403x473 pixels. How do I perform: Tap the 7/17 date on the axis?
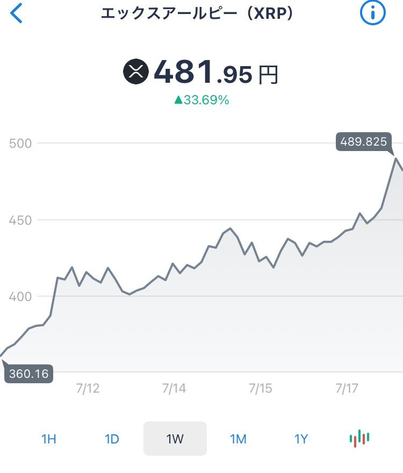(x=347, y=388)
